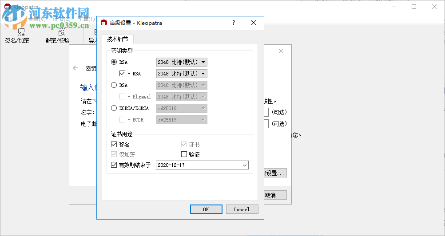Open the 证书 menu in Kleopatra
Viewport: 445px width, 236px height.
[62, 19]
